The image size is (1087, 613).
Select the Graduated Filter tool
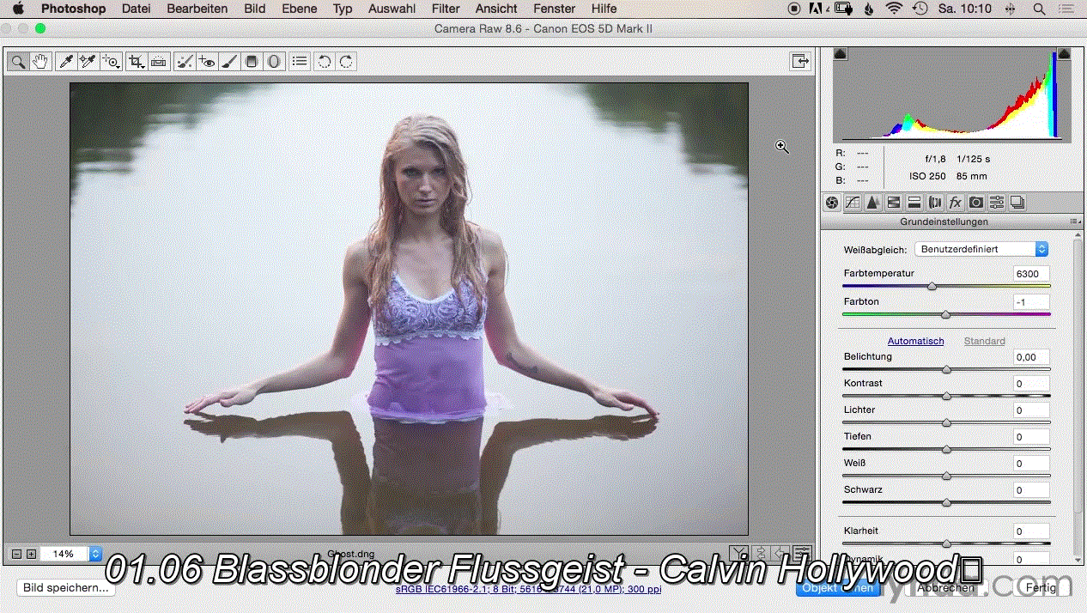pyautogui.click(x=252, y=62)
